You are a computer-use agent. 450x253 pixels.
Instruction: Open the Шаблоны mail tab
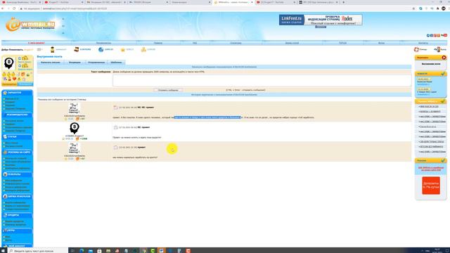click(x=116, y=63)
